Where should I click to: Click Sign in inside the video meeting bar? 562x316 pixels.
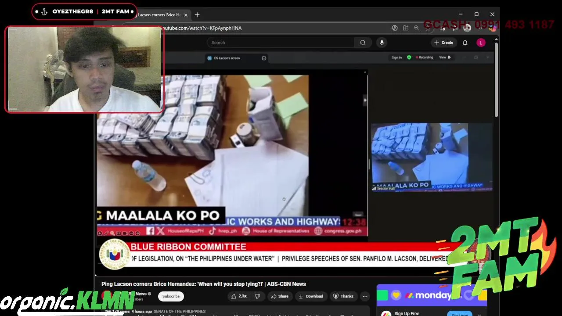[x=396, y=57]
